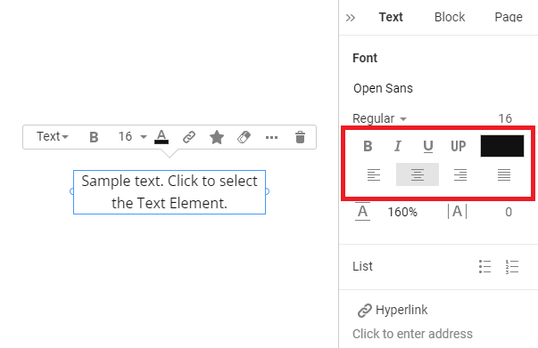538x348 pixels.
Task: Delete element with the trash icon
Action: (300, 137)
